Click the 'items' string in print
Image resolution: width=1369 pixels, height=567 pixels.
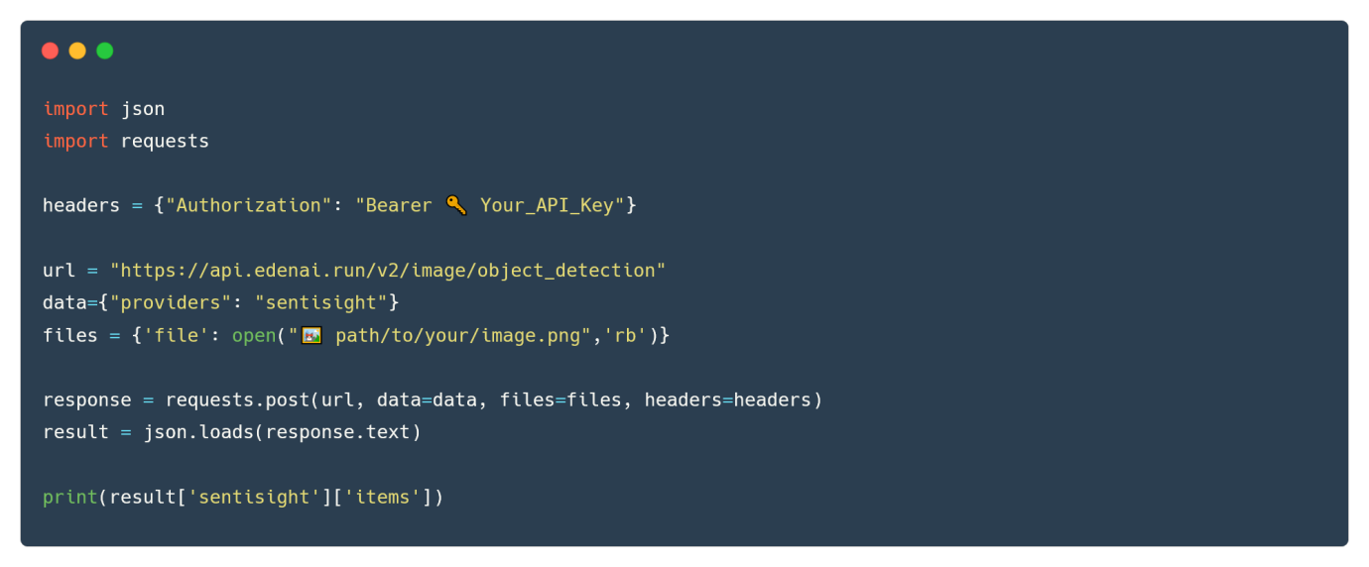tap(383, 497)
